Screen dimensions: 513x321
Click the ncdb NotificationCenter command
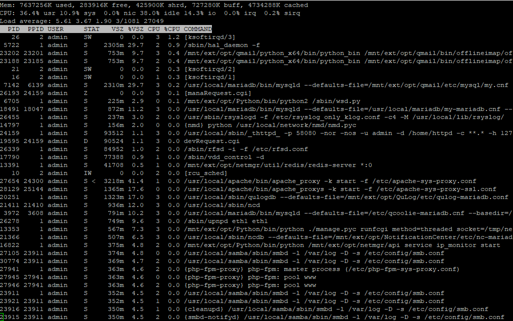point(348,237)
